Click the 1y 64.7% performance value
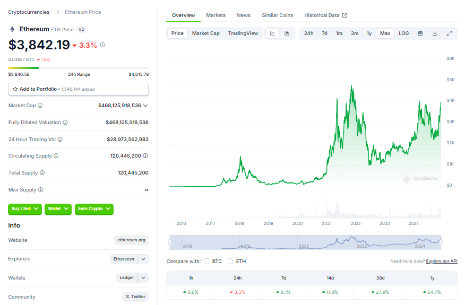Screen dimensions: 465x305 [432, 292]
